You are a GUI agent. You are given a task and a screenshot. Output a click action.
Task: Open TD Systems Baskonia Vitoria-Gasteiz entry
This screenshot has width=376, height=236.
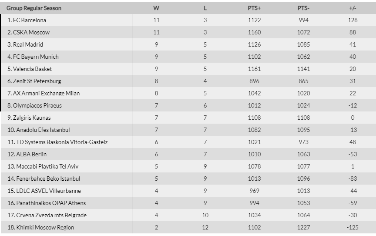62,142
